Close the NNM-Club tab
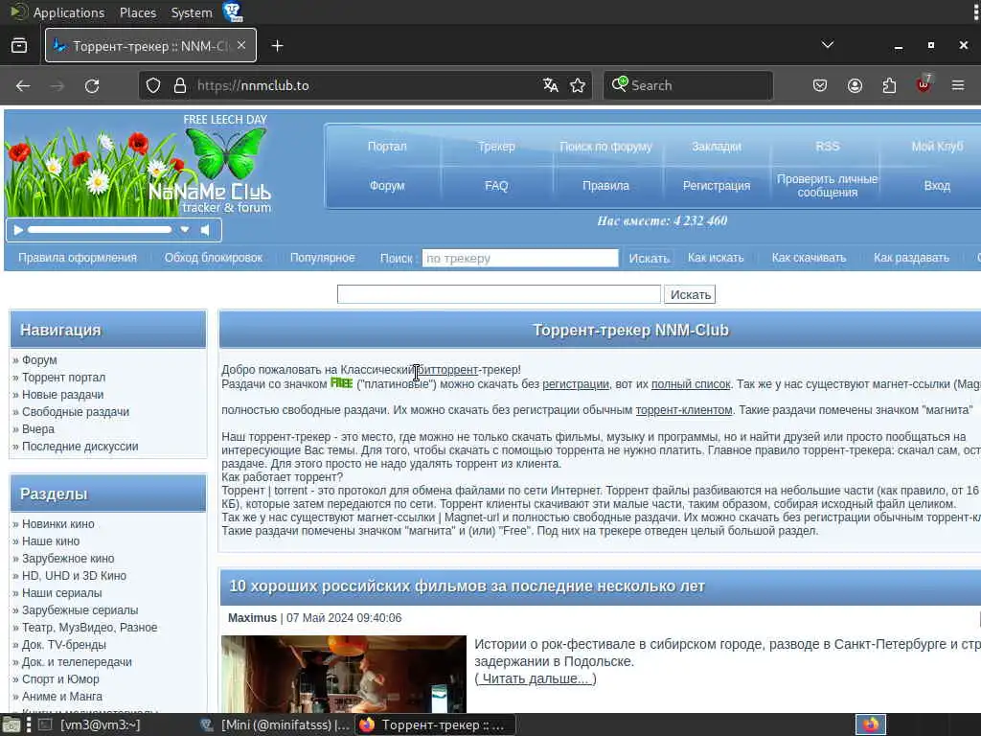 241,45
